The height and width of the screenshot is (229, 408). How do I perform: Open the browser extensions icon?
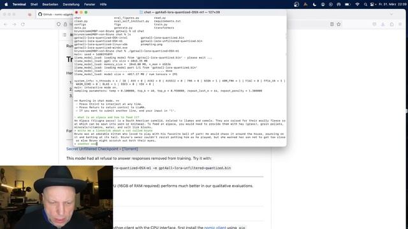[391, 24]
